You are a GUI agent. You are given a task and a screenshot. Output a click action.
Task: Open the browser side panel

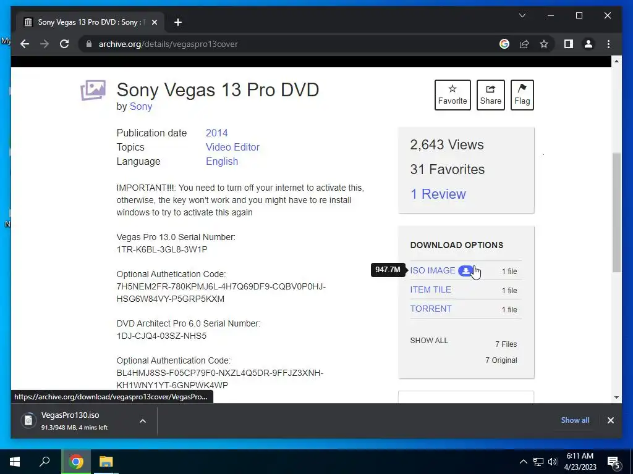click(x=569, y=44)
